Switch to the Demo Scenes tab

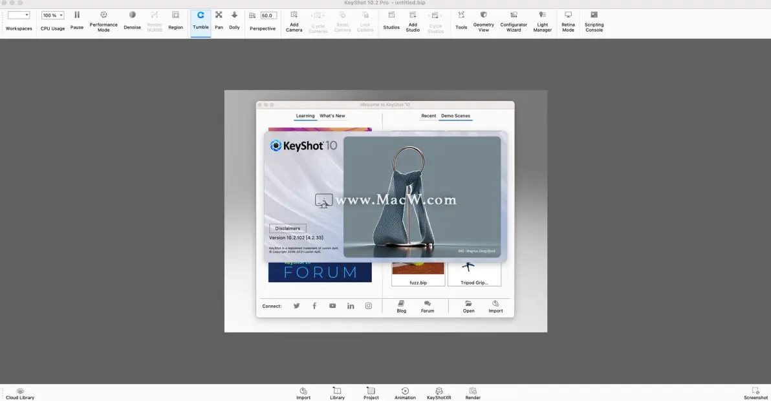(x=455, y=116)
